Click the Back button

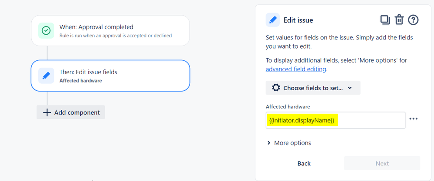pos(304,163)
